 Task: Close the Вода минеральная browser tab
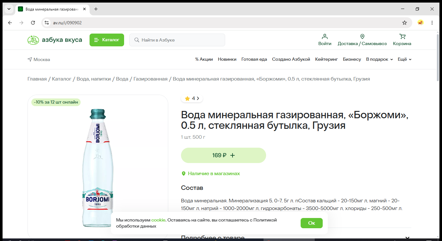[x=84, y=9]
